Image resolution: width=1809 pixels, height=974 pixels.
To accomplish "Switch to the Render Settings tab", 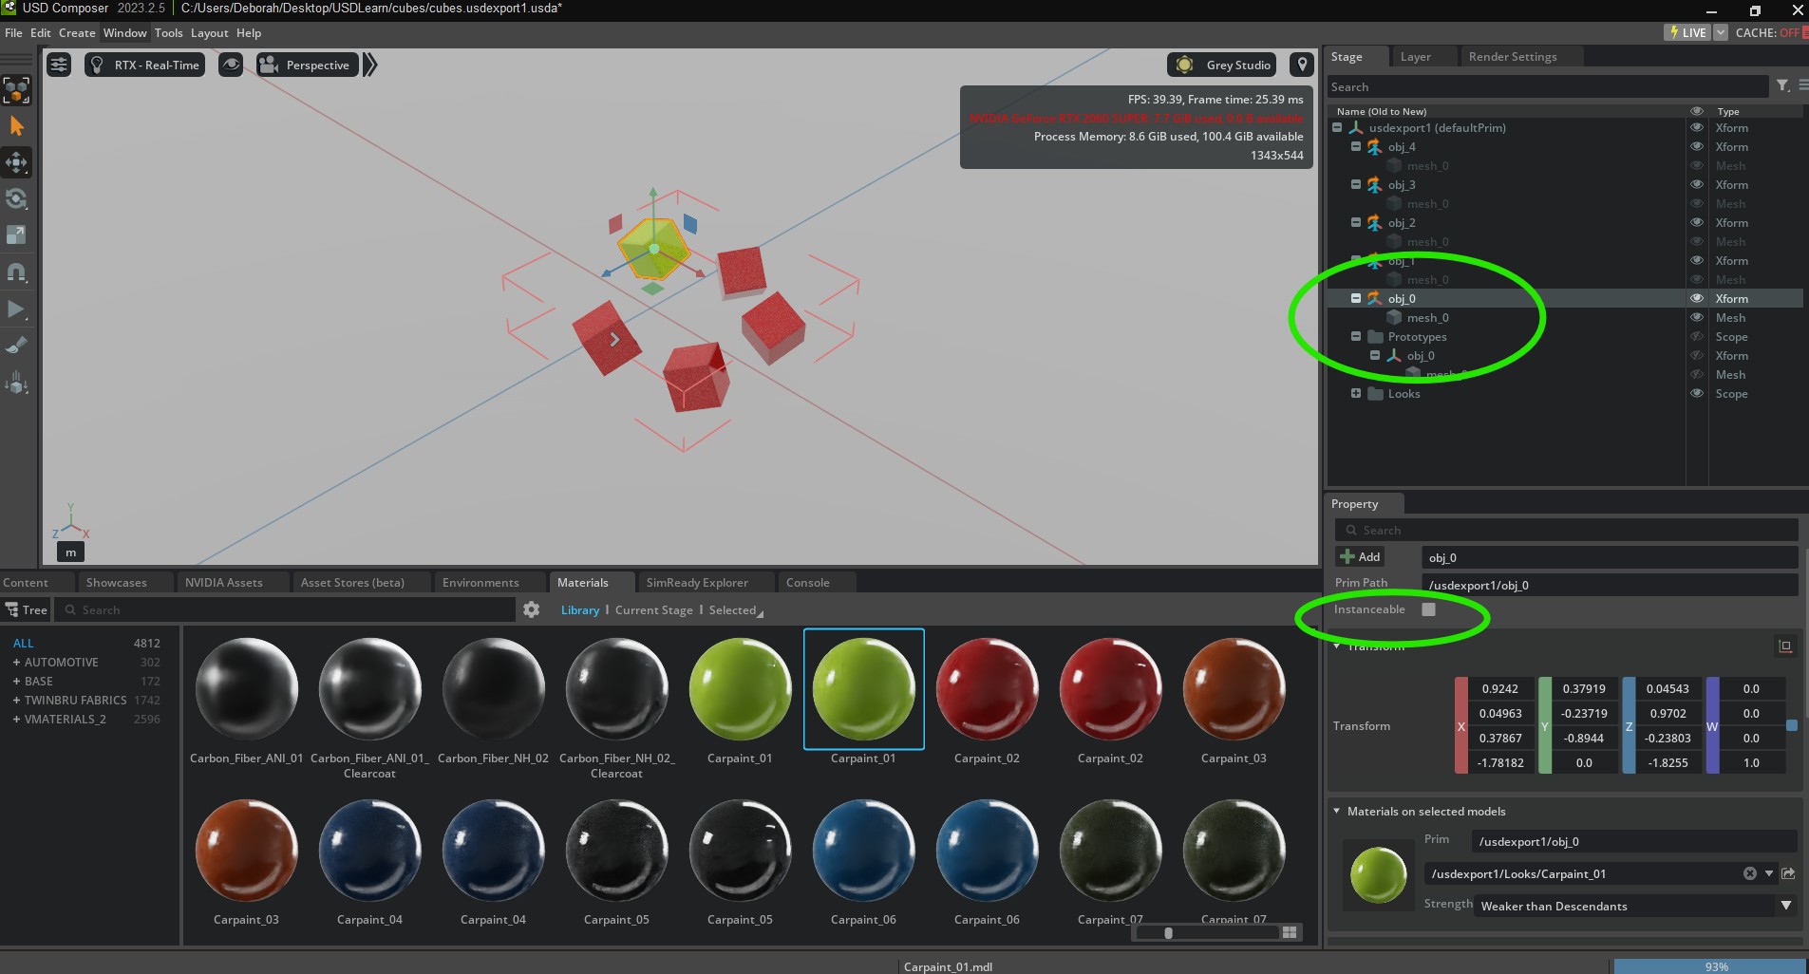I will [x=1512, y=57].
